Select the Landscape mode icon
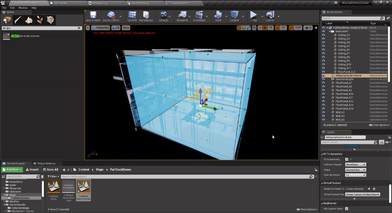 pos(29,20)
